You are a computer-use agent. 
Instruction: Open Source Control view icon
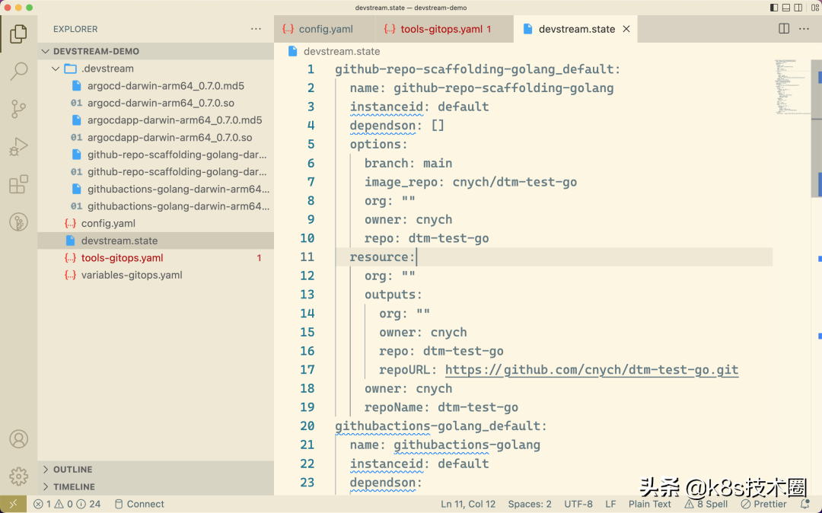click(x=18, y=110)
